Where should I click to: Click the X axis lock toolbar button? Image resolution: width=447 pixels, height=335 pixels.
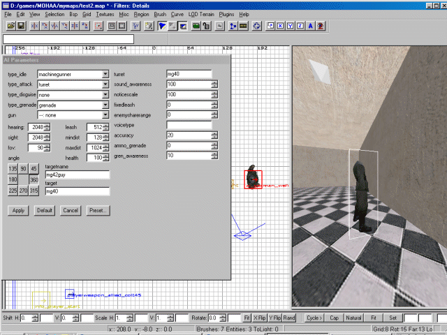point(280,27)
